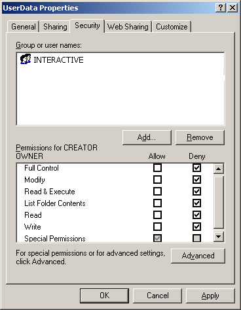This screenshot has width=241, height=310.
Task: Click the question mark help button
Action: [221, 8]
